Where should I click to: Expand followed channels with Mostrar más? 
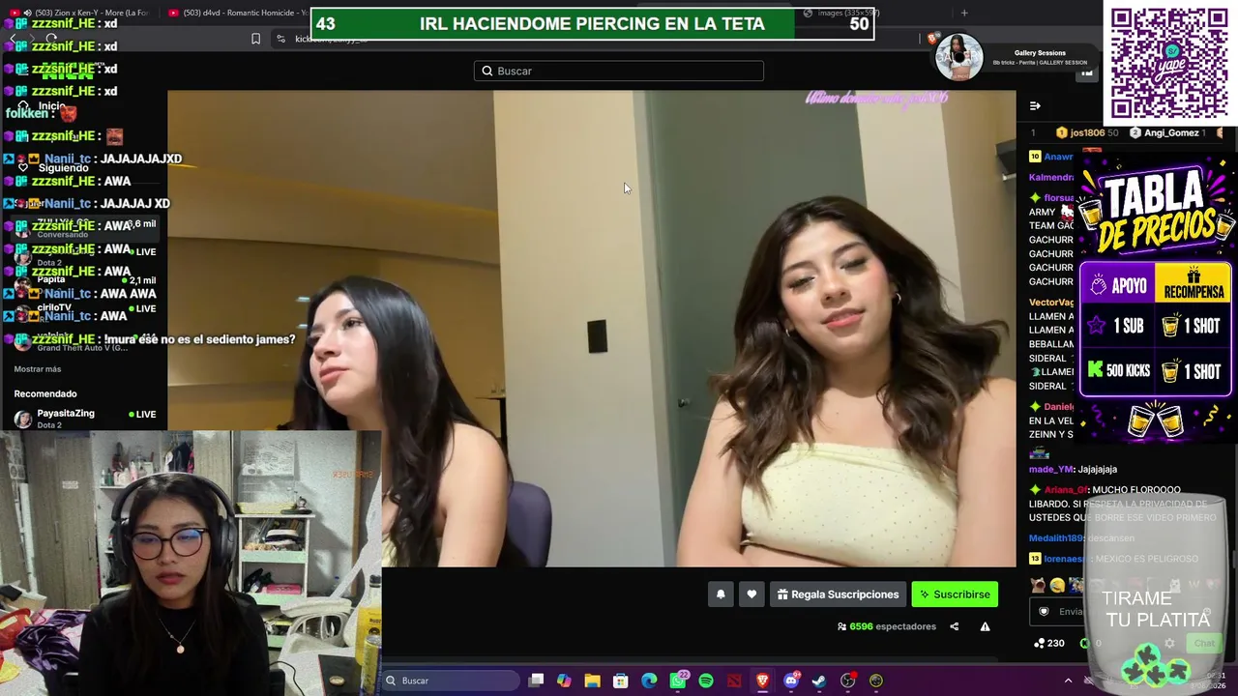[38, 369]
